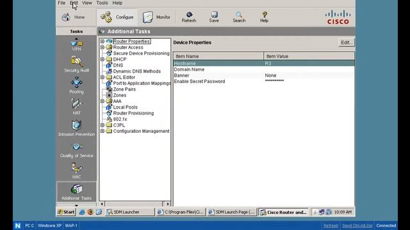The image size is (410, 230).
Task: Select the VPN task icon
Action: pos(76,45)
